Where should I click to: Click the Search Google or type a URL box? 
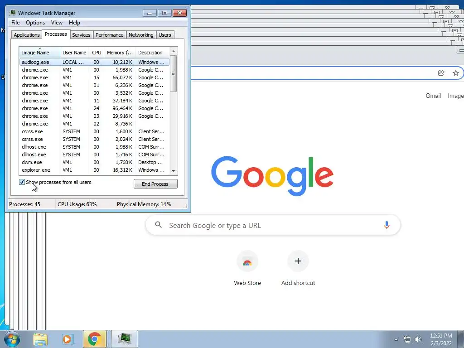[x=273, y=225]
